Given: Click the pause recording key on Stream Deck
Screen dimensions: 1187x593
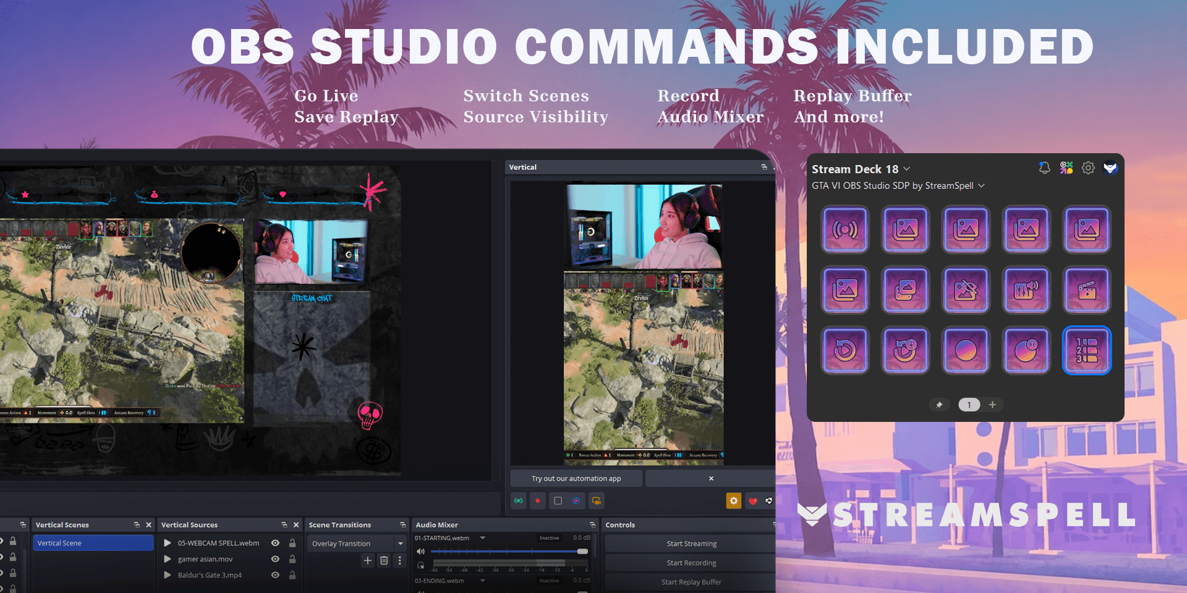Looking at the screenshot, I should tap(1027, 350).
